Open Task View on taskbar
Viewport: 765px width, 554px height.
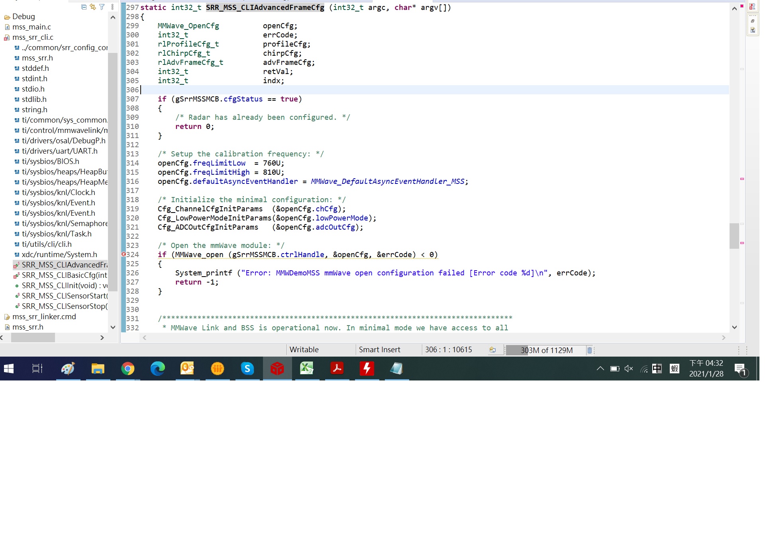click(37, 369)
